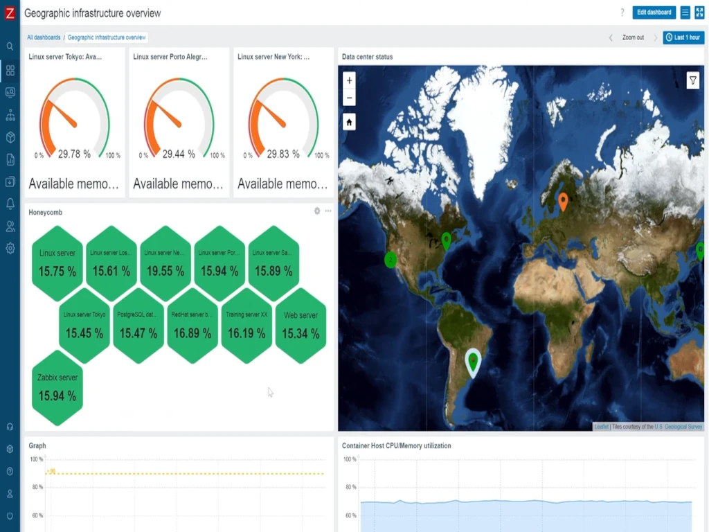Image resolution: width=709 pixels, height=532 pixels.
Task: Zoom in the map with plus button
Action: point(349,80)
